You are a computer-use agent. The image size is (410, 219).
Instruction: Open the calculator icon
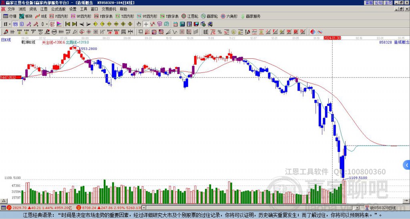coord(182,24)
